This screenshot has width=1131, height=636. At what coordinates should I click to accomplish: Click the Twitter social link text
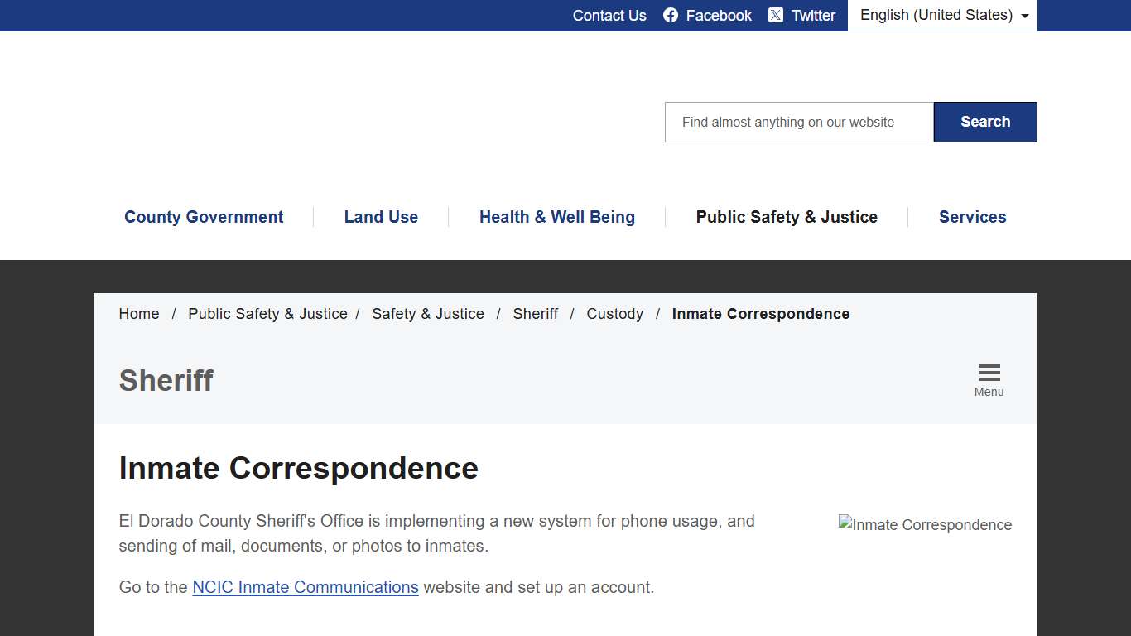(813, 15)
